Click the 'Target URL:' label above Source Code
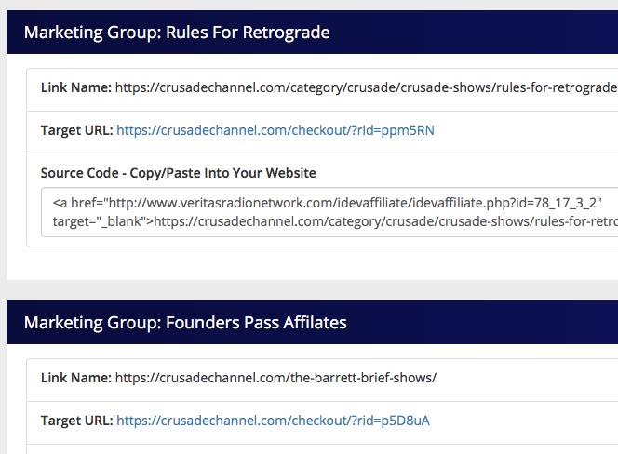Screen dimensions: 618x454 [77, 130]
